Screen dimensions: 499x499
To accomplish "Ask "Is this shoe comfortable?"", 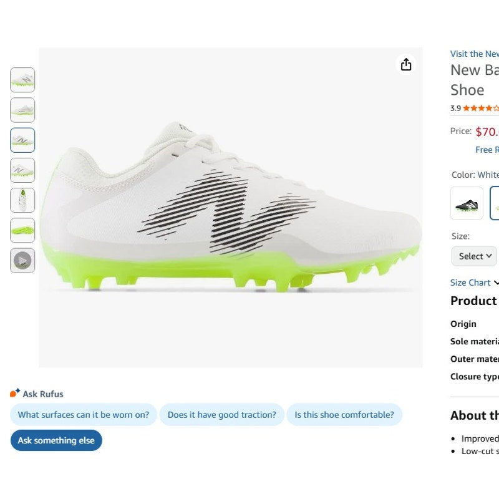I will [x=344, y=415].
